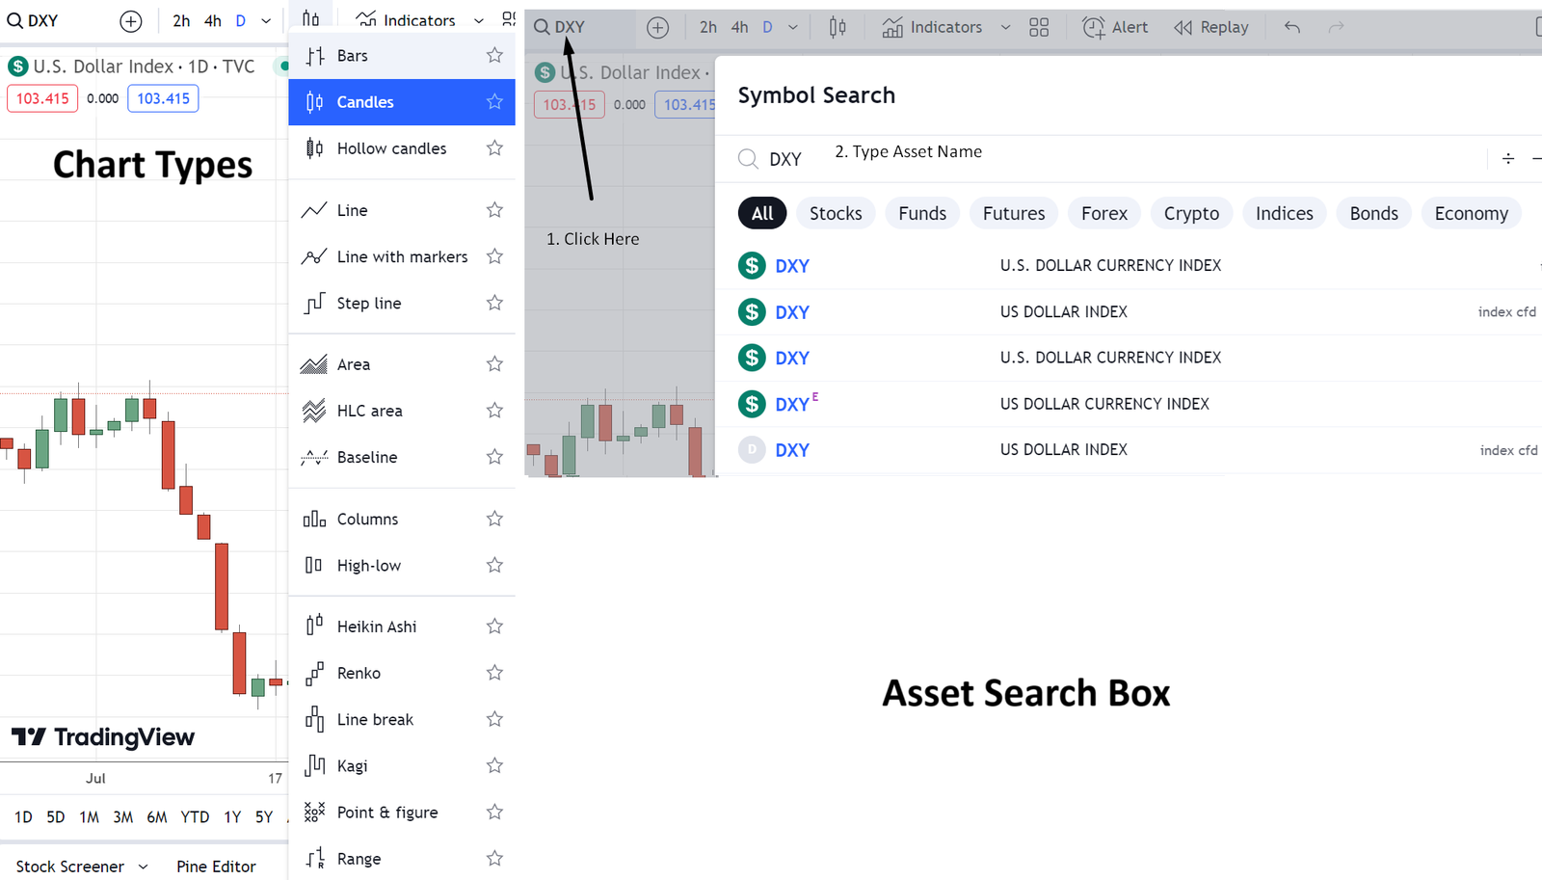Filter symbol results by Crypto

[1191, 213]
